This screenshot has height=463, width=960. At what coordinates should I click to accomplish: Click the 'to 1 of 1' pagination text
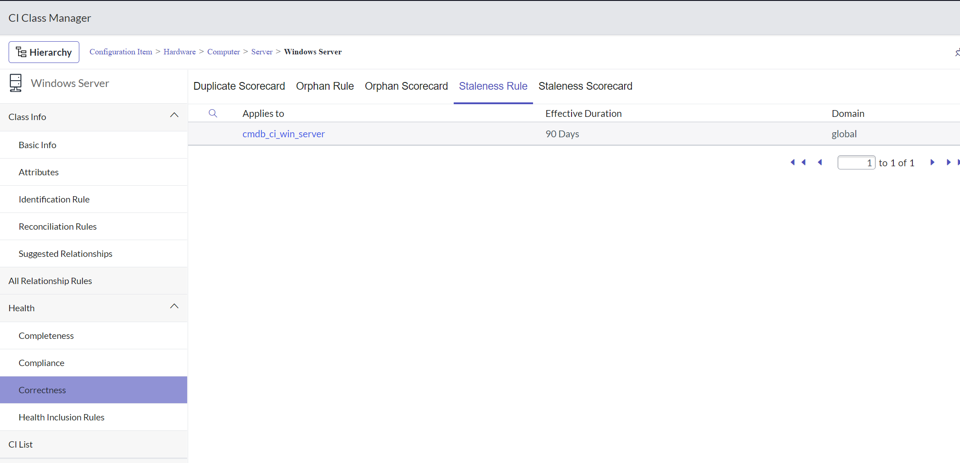click(x=897, y=163)
